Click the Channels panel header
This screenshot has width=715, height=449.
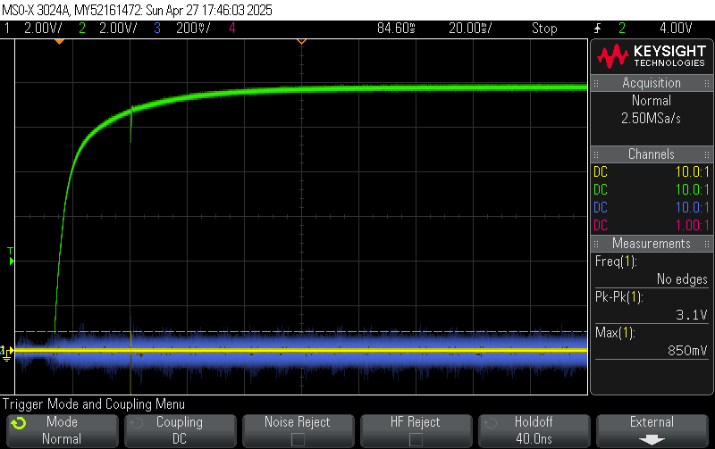652,154
